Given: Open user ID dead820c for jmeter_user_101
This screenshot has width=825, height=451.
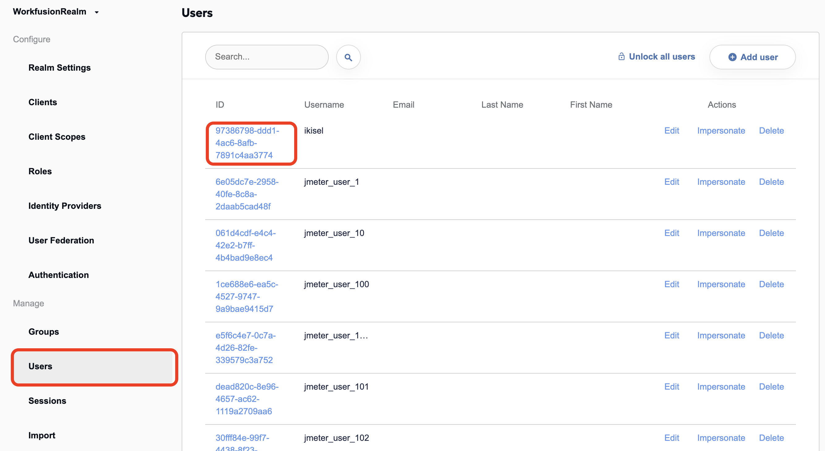Looking at the screenshot, I should point(247,399).
